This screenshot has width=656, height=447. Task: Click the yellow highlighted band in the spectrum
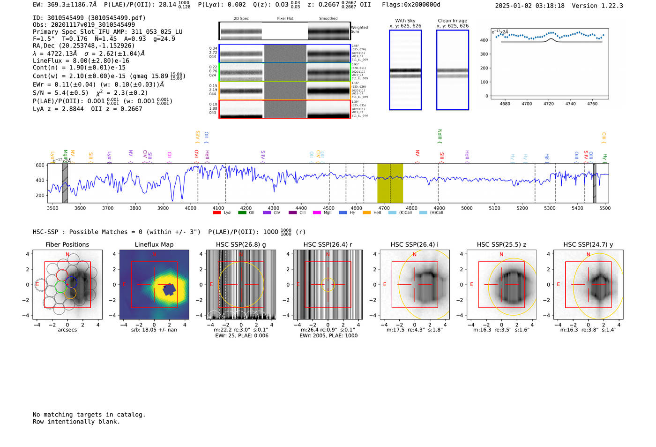pos(390,183)
